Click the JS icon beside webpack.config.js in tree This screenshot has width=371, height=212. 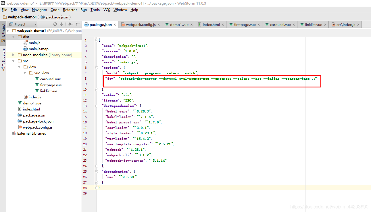point(20,127)
